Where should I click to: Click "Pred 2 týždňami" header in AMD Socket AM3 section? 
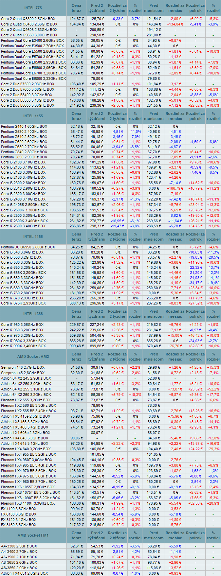point(97,356)
